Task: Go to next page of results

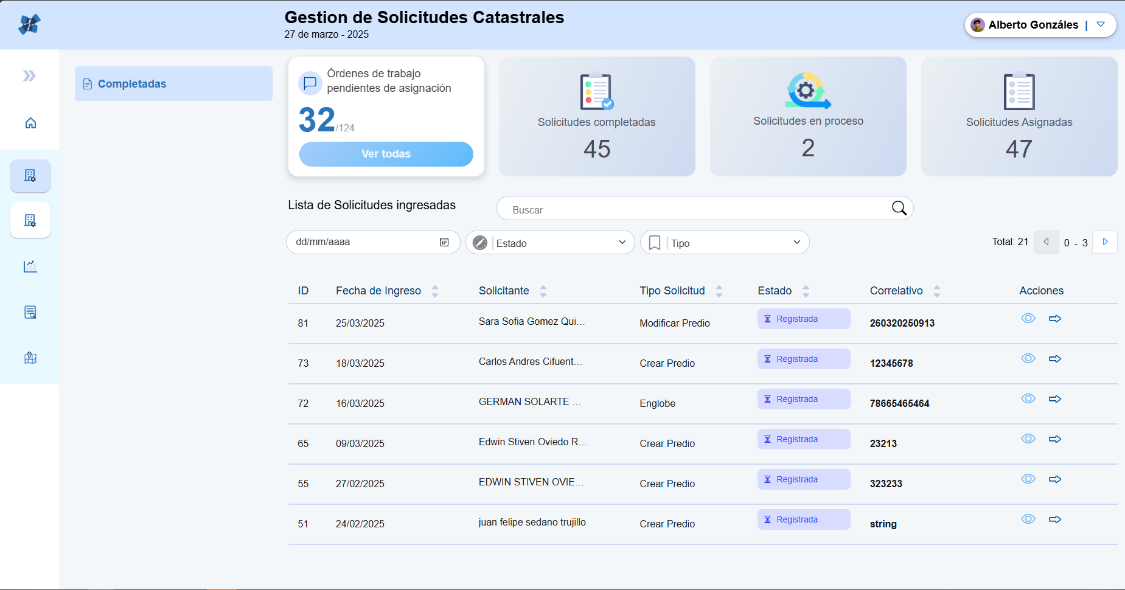Action: click(1105, 242)
